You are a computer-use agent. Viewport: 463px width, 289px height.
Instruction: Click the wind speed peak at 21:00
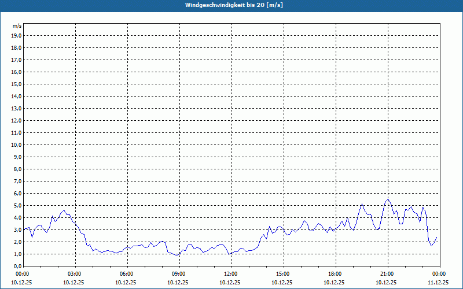[x=388, y=199]
